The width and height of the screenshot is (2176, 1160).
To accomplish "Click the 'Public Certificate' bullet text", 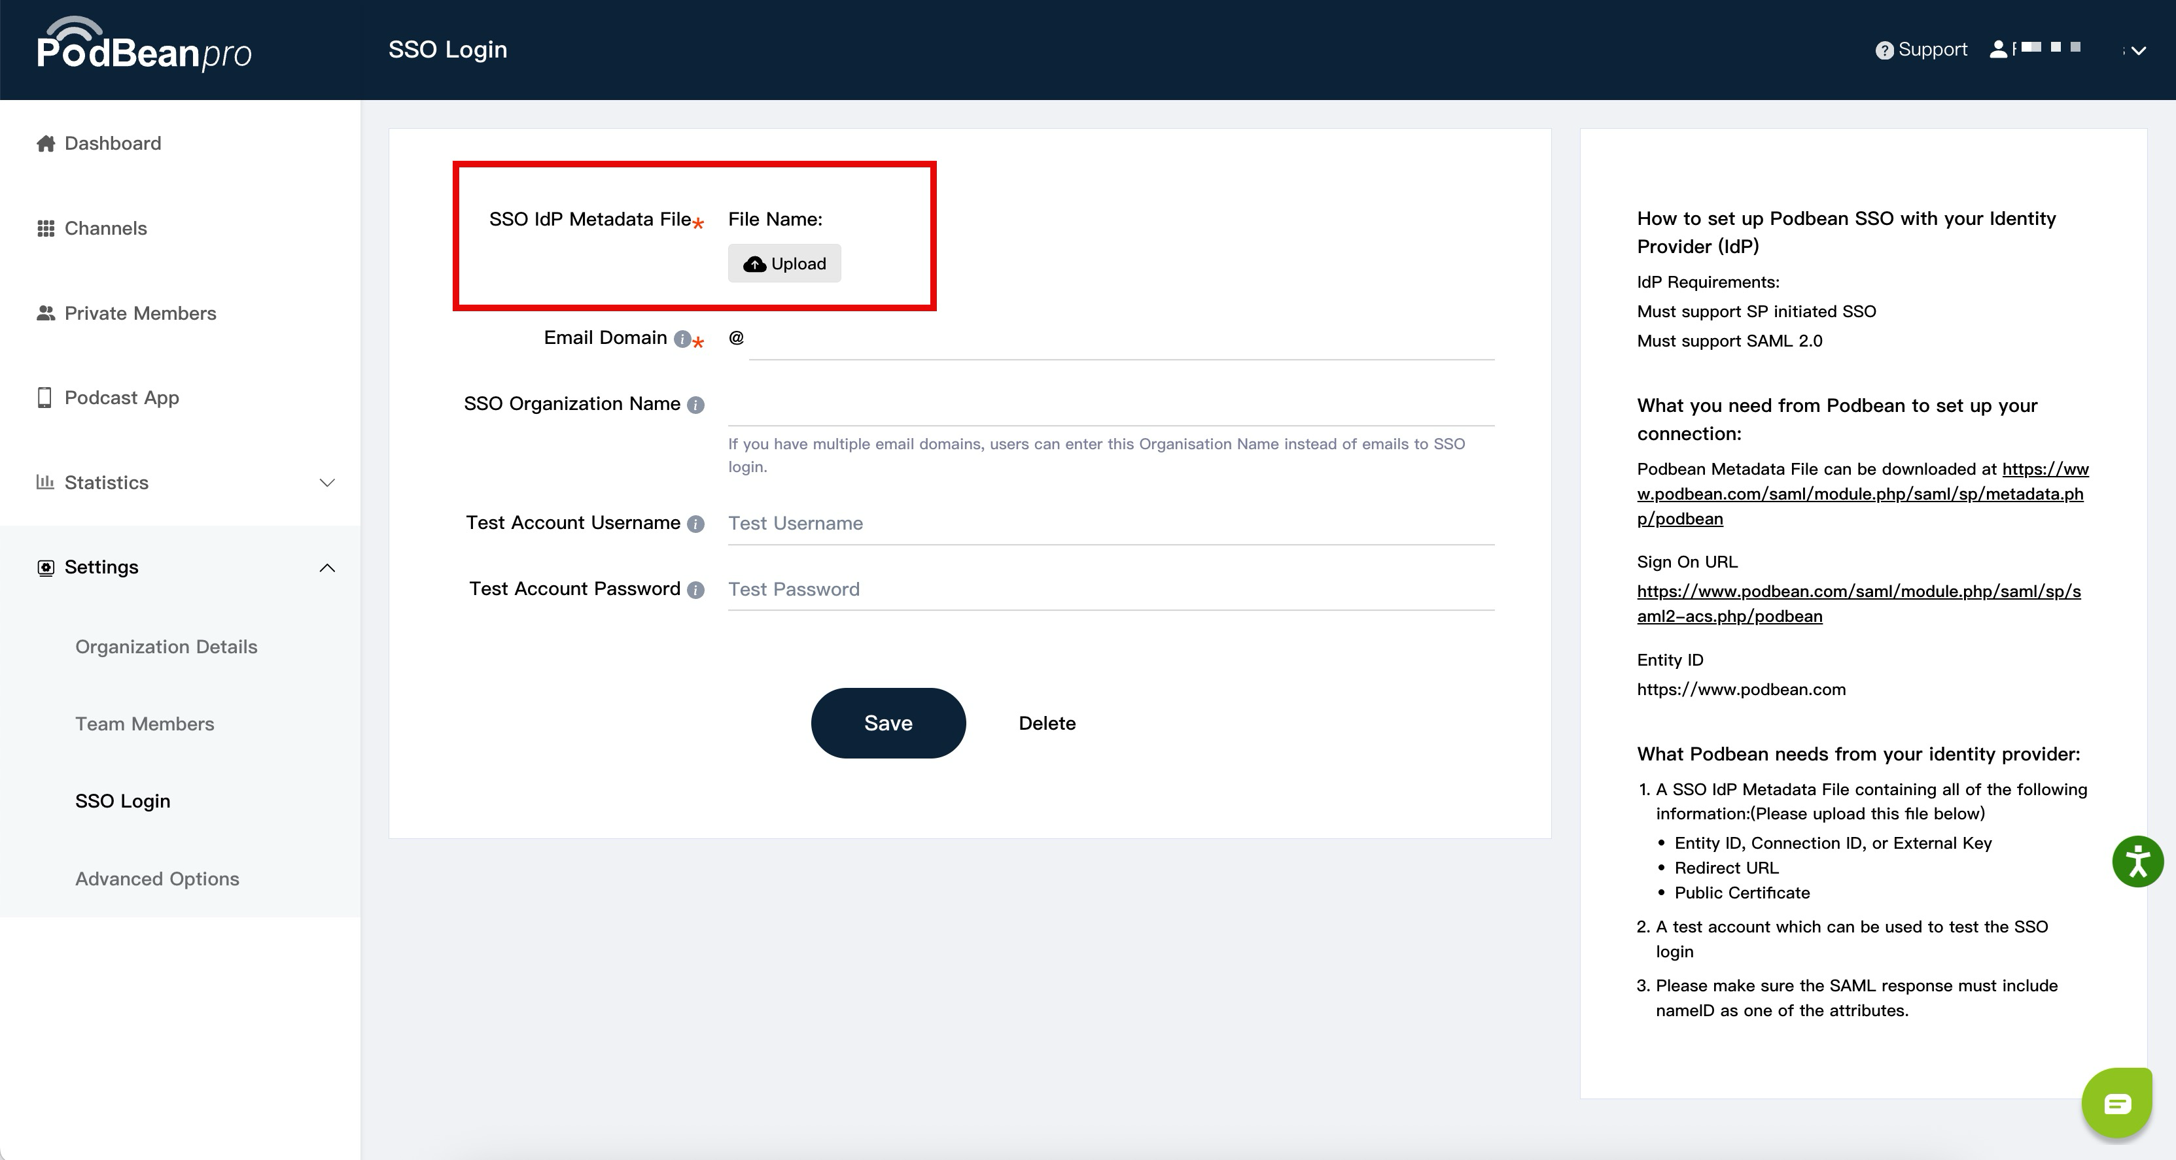I will (1742, 893).
